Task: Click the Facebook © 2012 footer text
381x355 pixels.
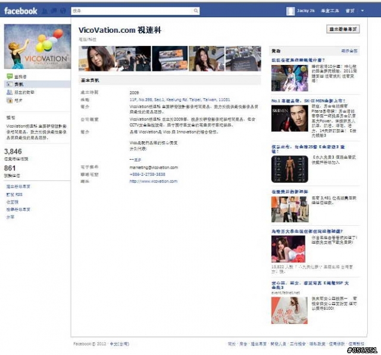Action: (90, 344)
